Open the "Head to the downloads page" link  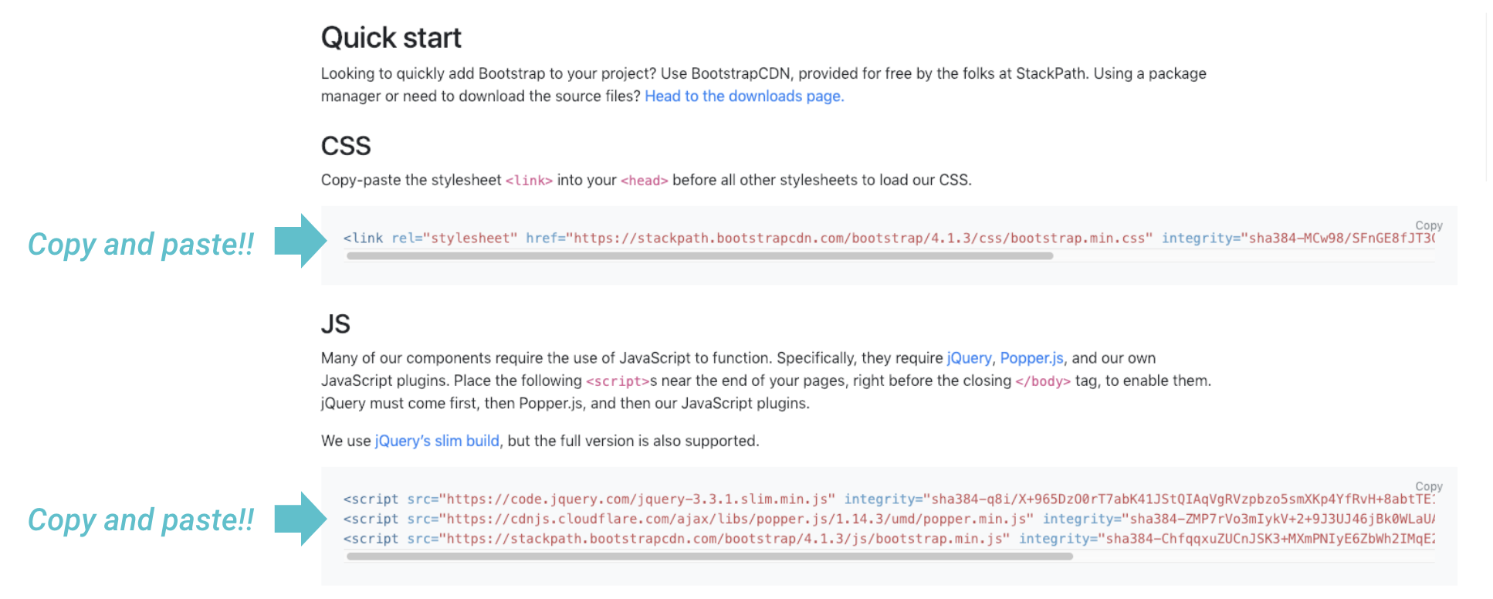(744, 96)
